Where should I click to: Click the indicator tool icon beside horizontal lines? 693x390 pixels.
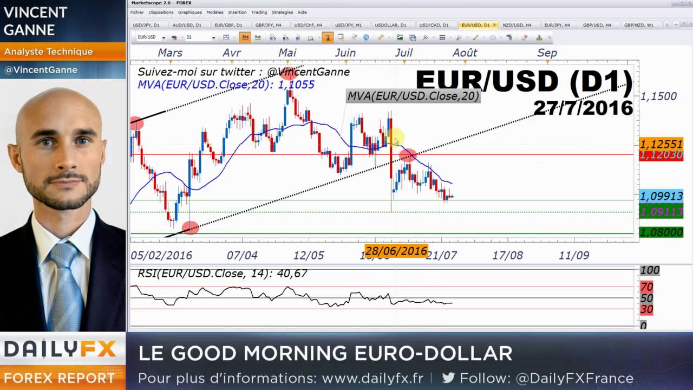pos(426,37)
